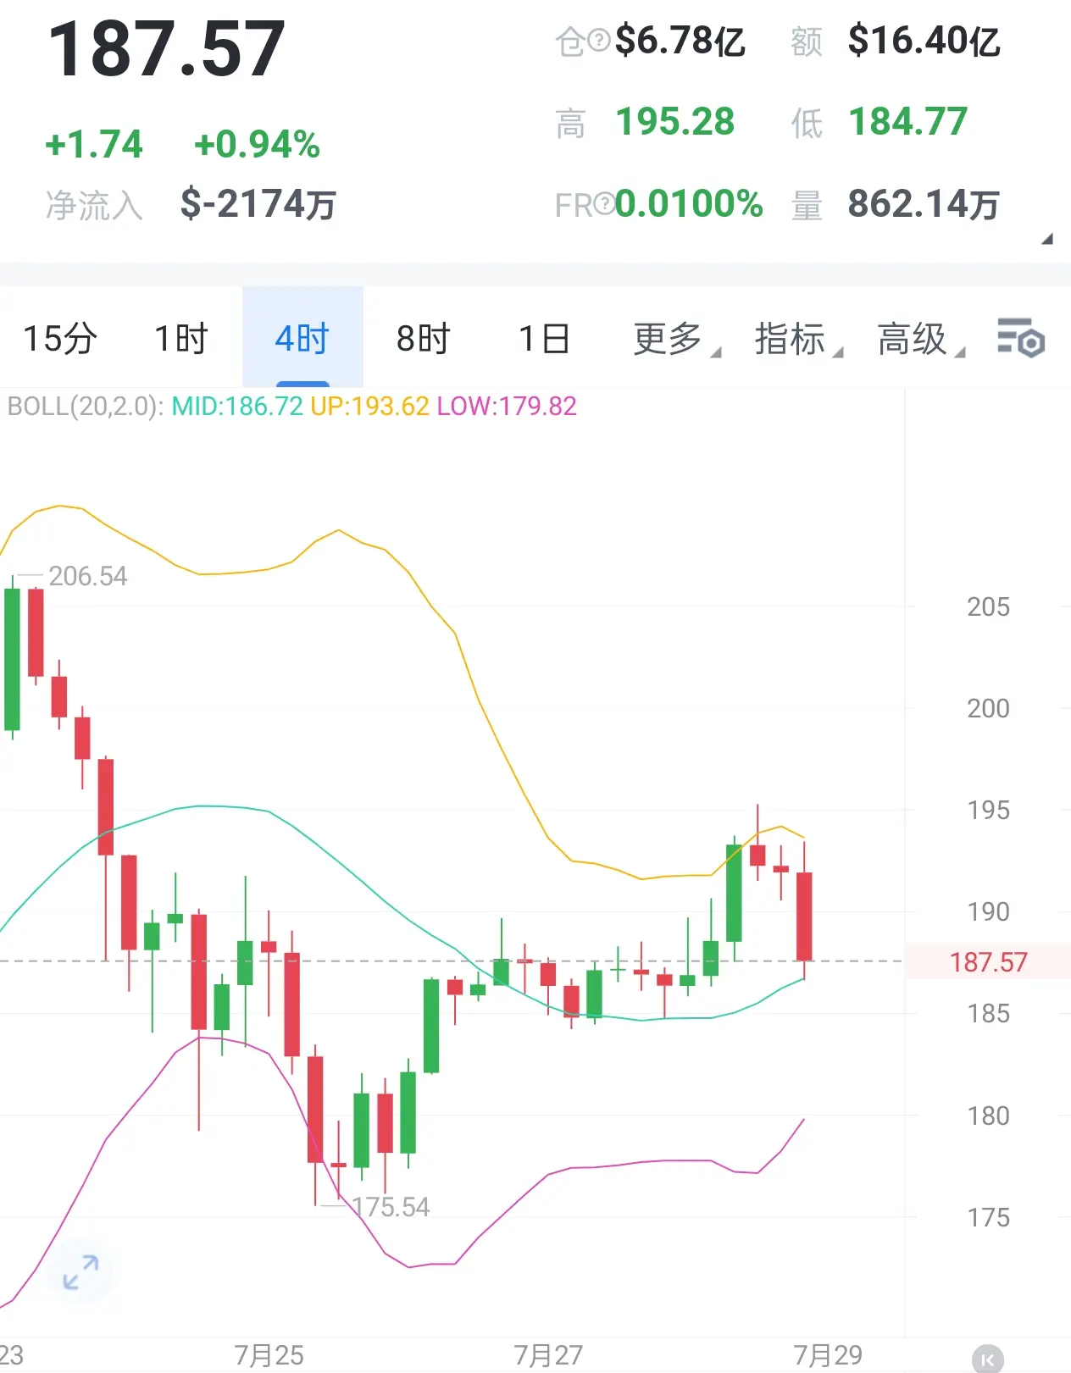Screen dimensions: 1071x1373
Task: Tap the K-line jump-to-latest icon
Action: coord(987,1359)
